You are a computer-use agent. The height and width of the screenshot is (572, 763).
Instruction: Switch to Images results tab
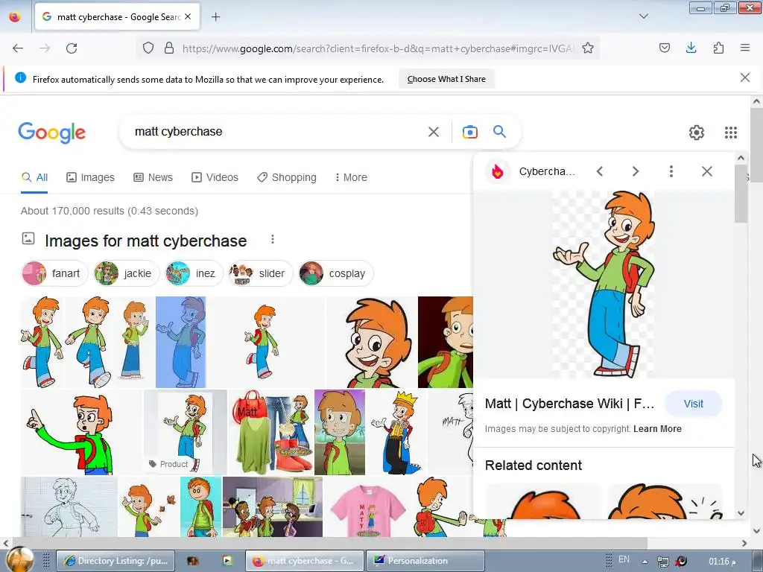point(90,177)
